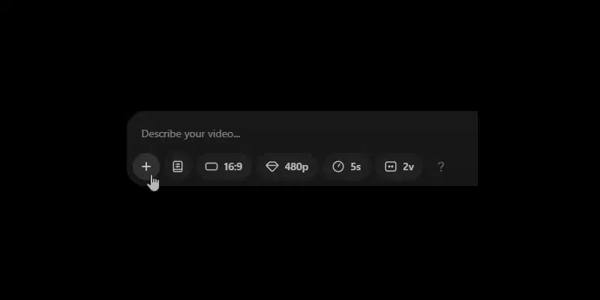Click the plus button to add media
The width and height of the screenshot is (600, 300).
point(146,166)
